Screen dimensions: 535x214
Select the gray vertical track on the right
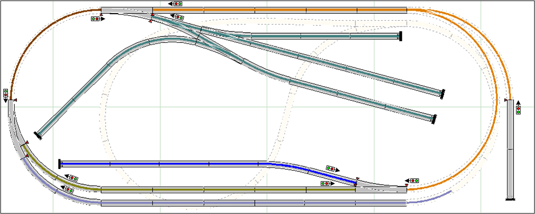tap(510, 149)
